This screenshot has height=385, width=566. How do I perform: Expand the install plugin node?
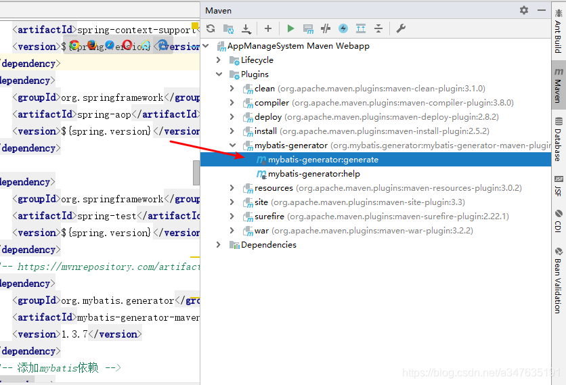point(232,131)
